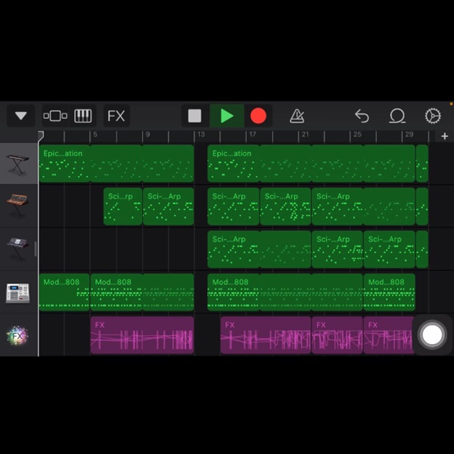The height and width of the screenshot is (454, 454).
Task: Start recording with red record button
Action: [x=258, y=116]
